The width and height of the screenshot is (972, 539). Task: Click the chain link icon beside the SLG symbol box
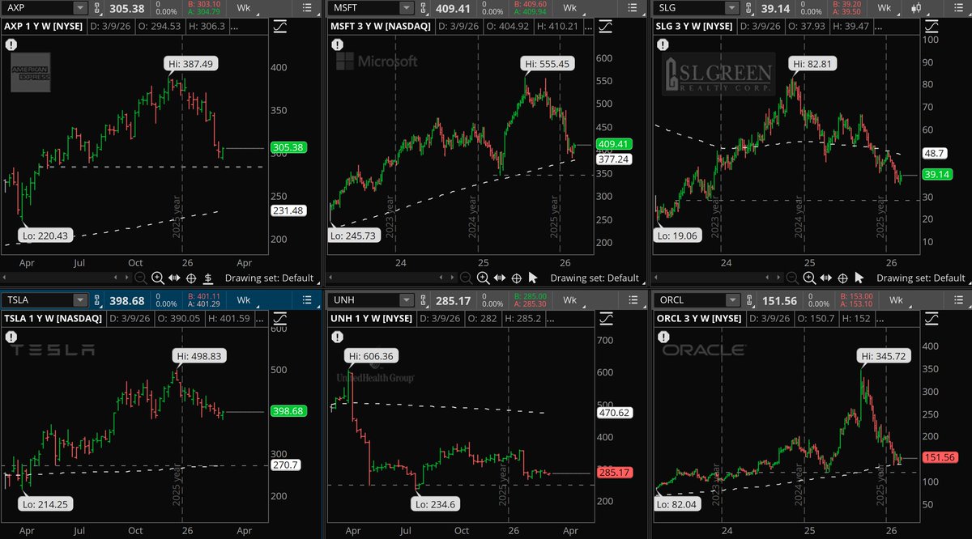(748, 8)
